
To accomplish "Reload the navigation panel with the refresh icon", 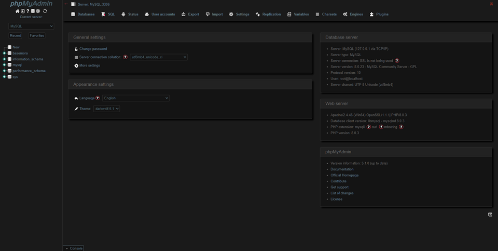I will pyautogui.click(x=45, y=11).
